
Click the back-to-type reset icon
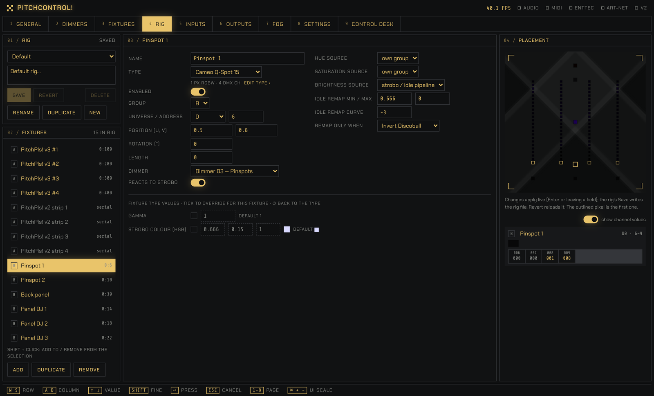(274, 203)
